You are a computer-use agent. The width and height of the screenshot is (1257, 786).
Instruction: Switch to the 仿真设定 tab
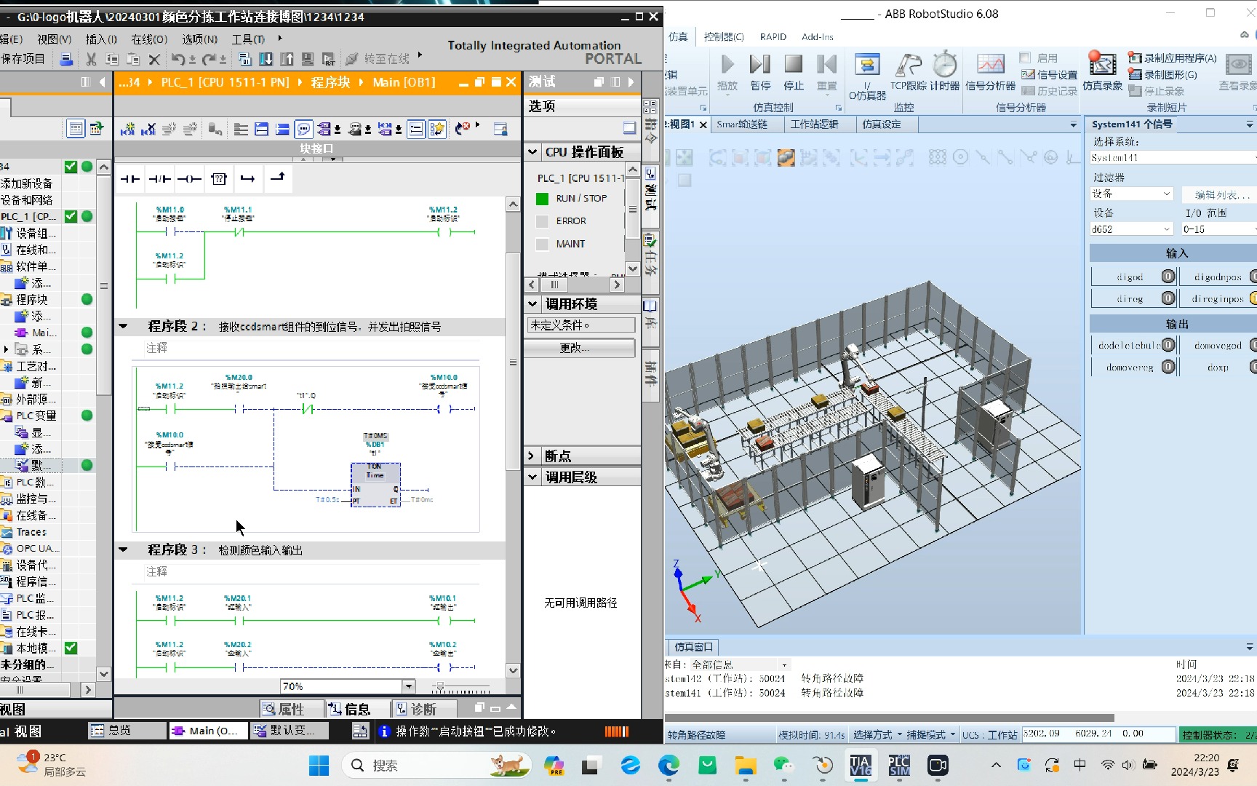point(881,124)
